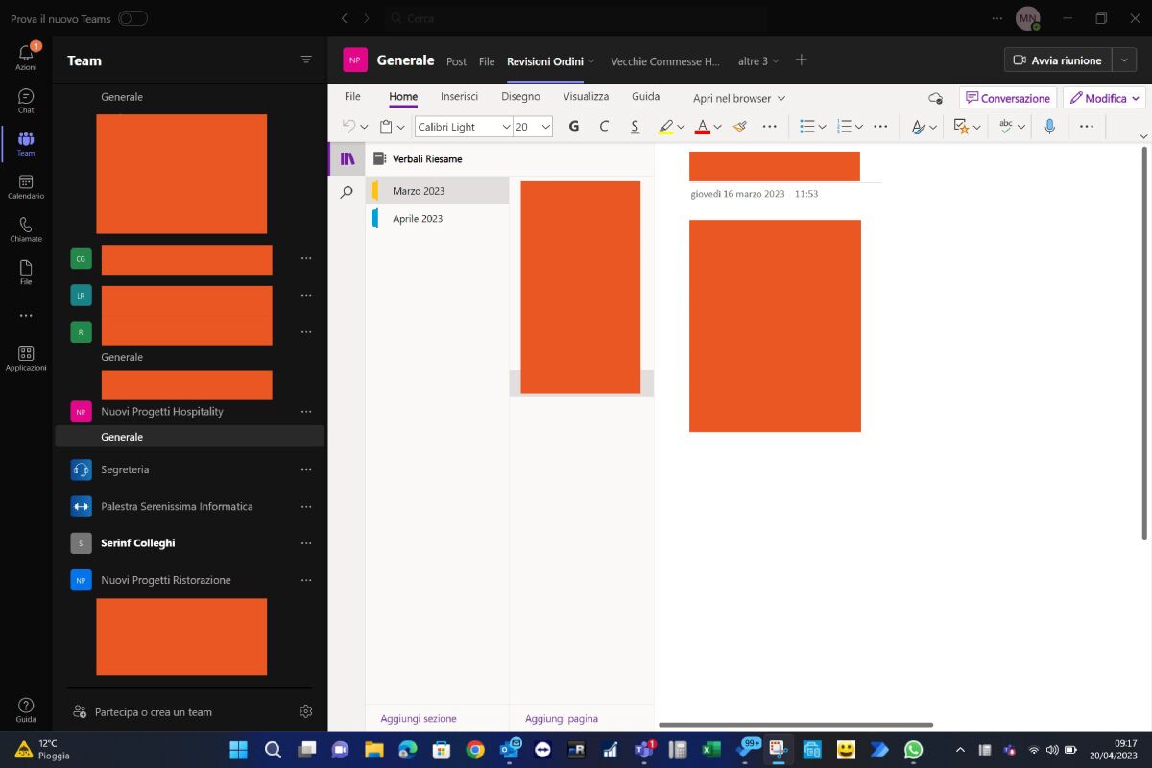Viewport: 1152px width, 768px height.
Task: Open the Chiamate panel from the sidebar
Action: point(26,228)
